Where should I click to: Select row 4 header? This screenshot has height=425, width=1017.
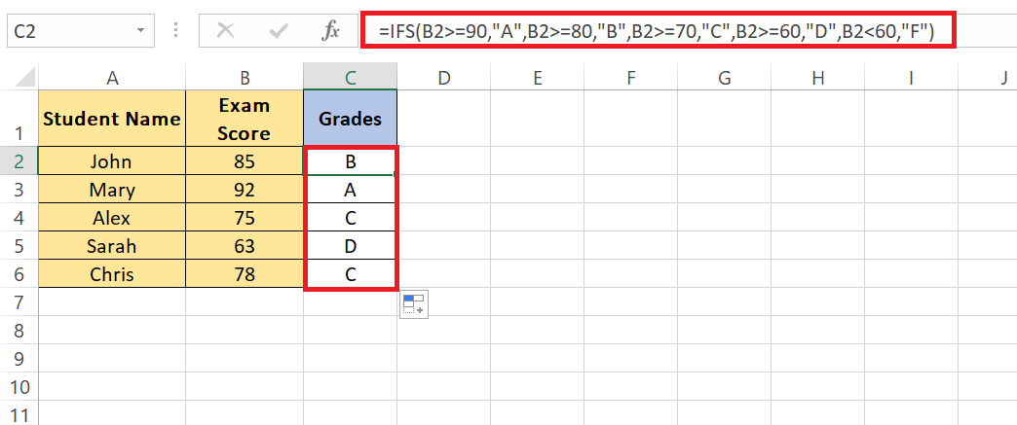[x=19, y=218]
